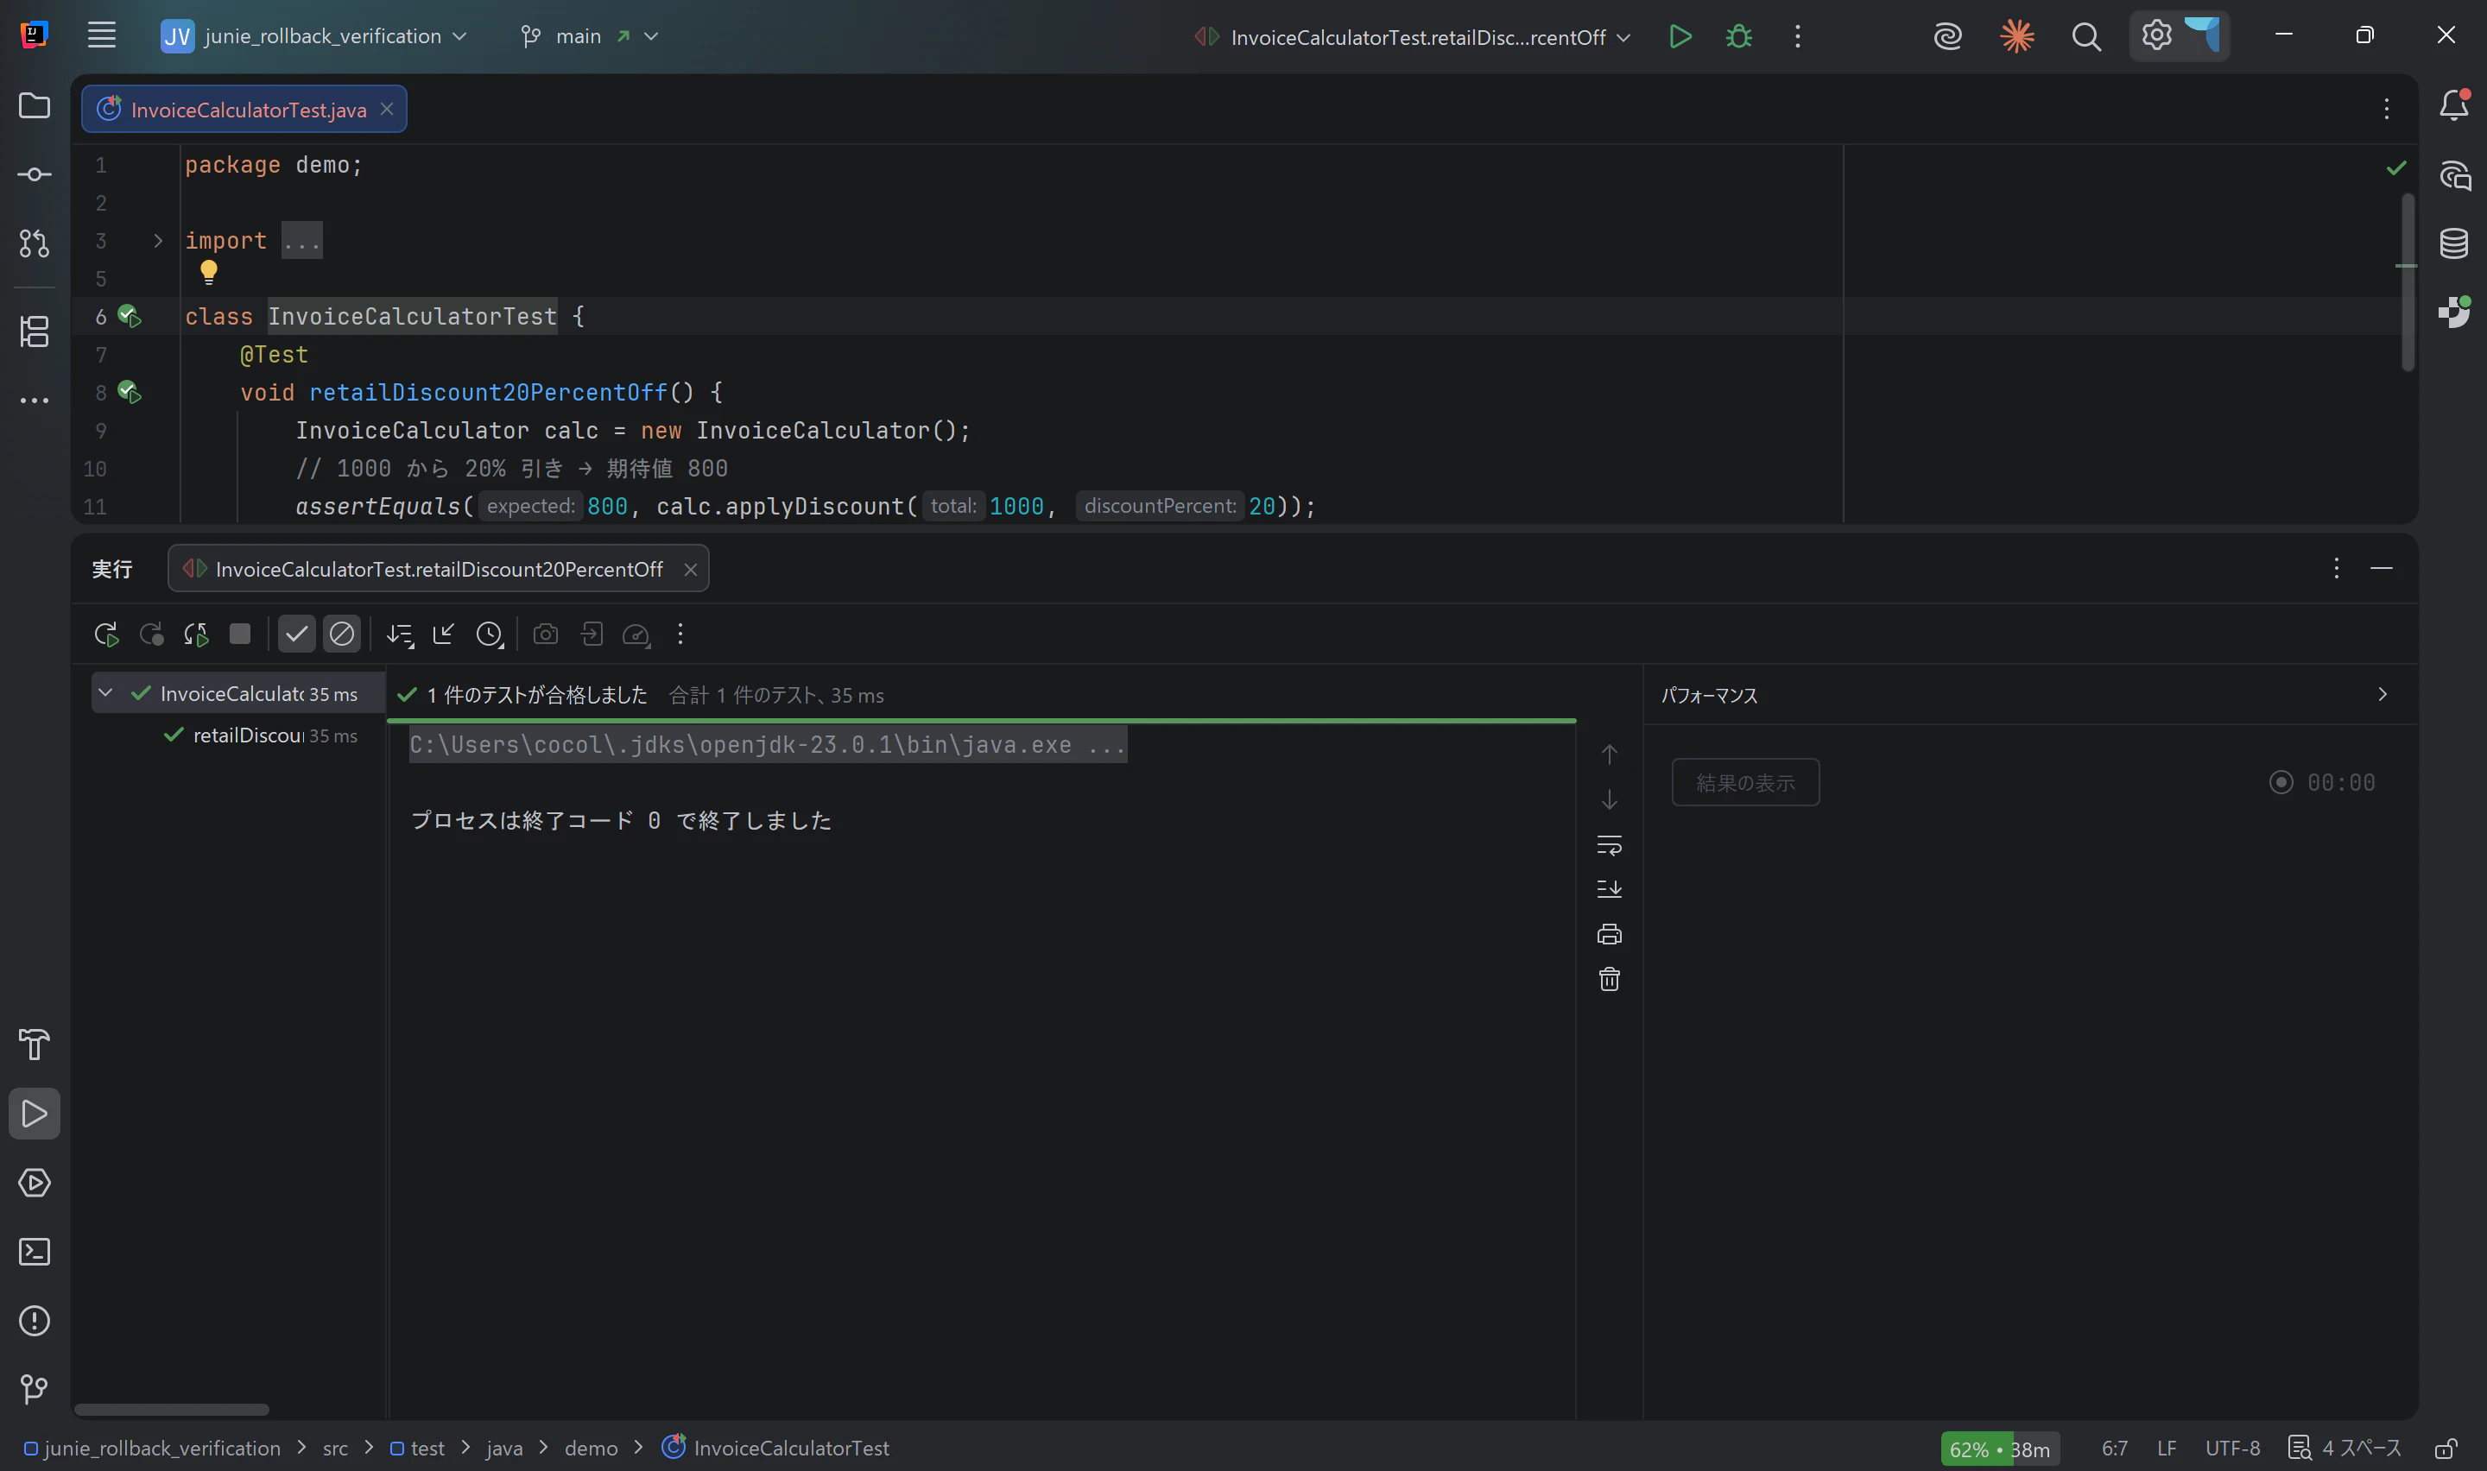This screenshot has width=2487, height=1471.
Task: Jump to previous console item with up arrow
Action: pos(1609,754)
